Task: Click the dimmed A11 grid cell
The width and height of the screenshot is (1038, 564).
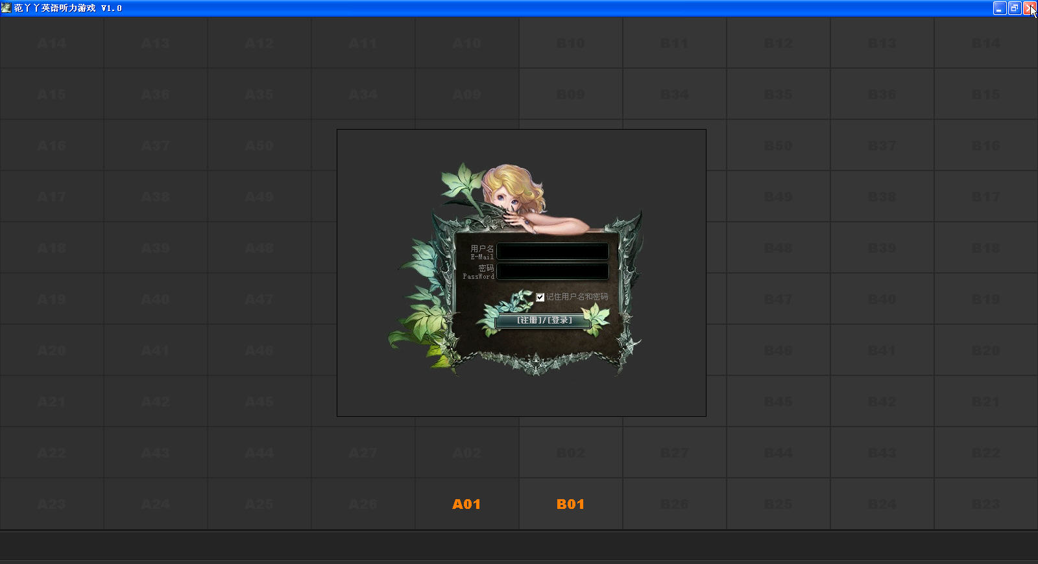Action: [x=363, y=43]
